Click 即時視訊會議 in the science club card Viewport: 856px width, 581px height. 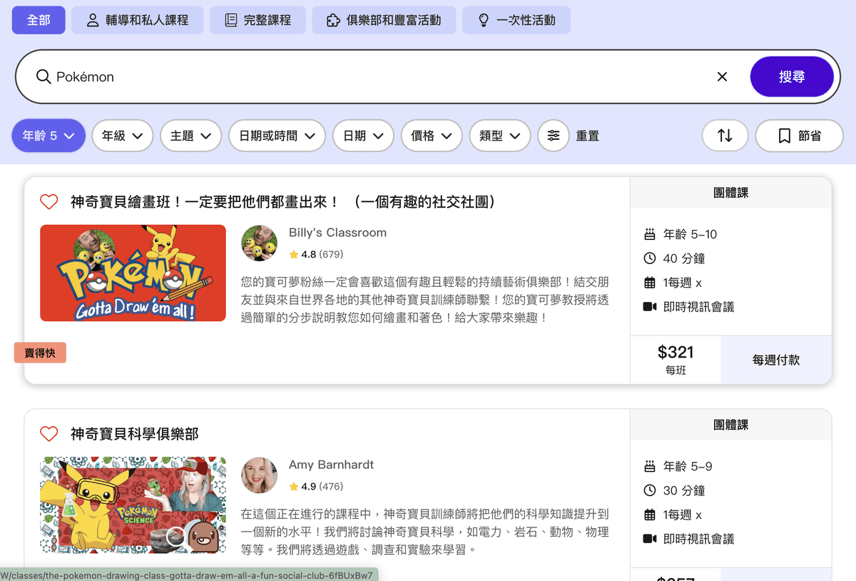pos(698,539)
